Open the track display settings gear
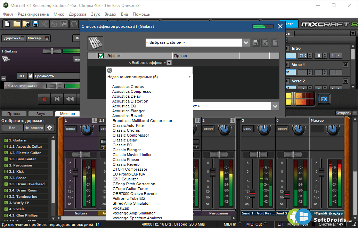Image resolution: width=358 pixels, height=228 pixels. [50, 128]
